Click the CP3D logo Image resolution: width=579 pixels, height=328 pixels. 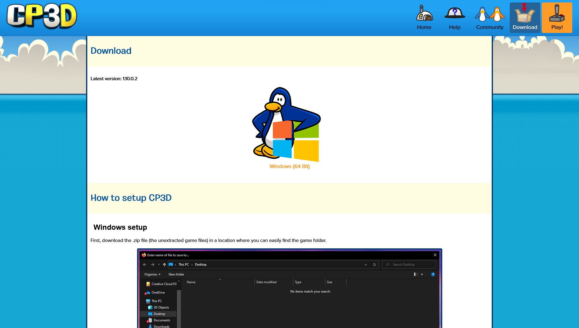coord(42,16)
